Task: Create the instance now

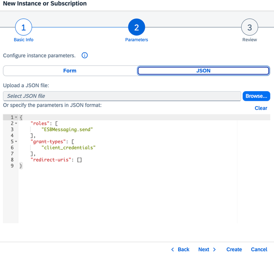Action: [234, 249]
